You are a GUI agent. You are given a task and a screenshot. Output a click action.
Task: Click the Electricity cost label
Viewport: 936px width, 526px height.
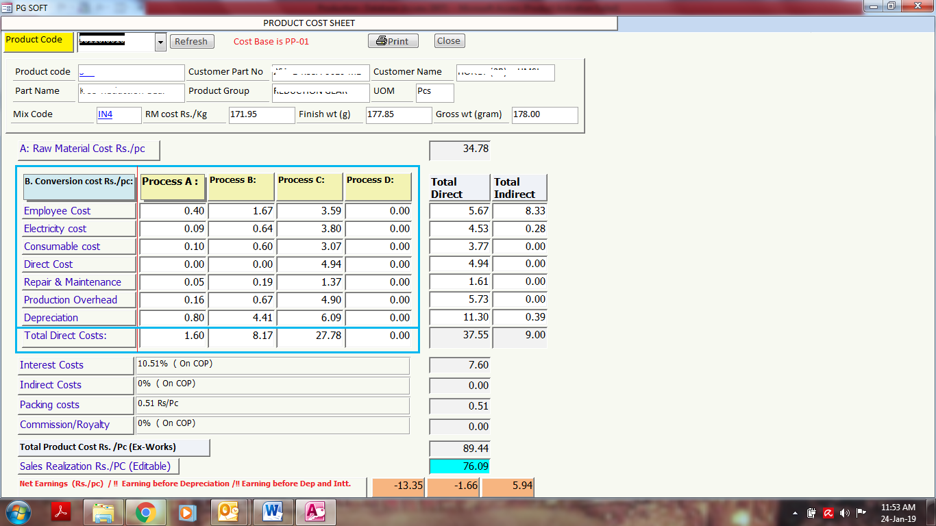coord(79,229)
